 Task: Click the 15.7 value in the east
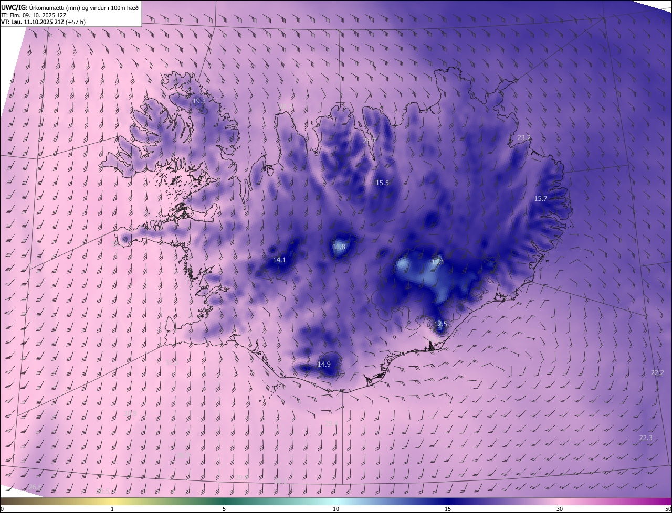541,199
